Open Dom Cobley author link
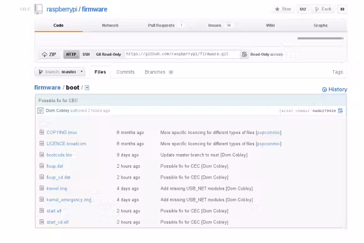 click(x=58, y=111)
